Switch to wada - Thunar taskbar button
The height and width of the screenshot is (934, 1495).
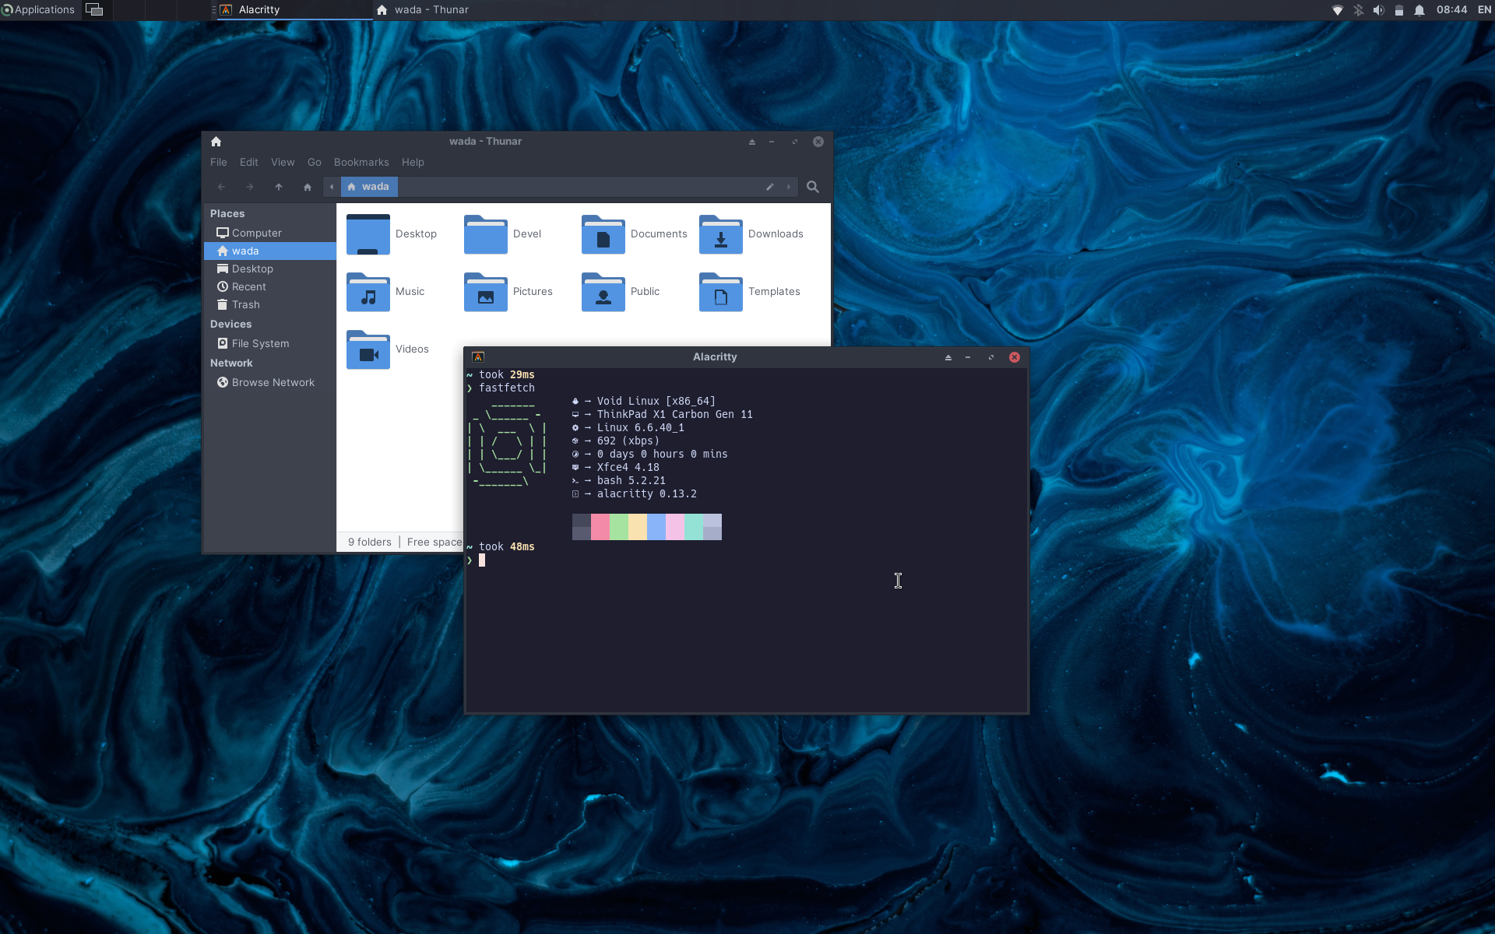(450, 10)
